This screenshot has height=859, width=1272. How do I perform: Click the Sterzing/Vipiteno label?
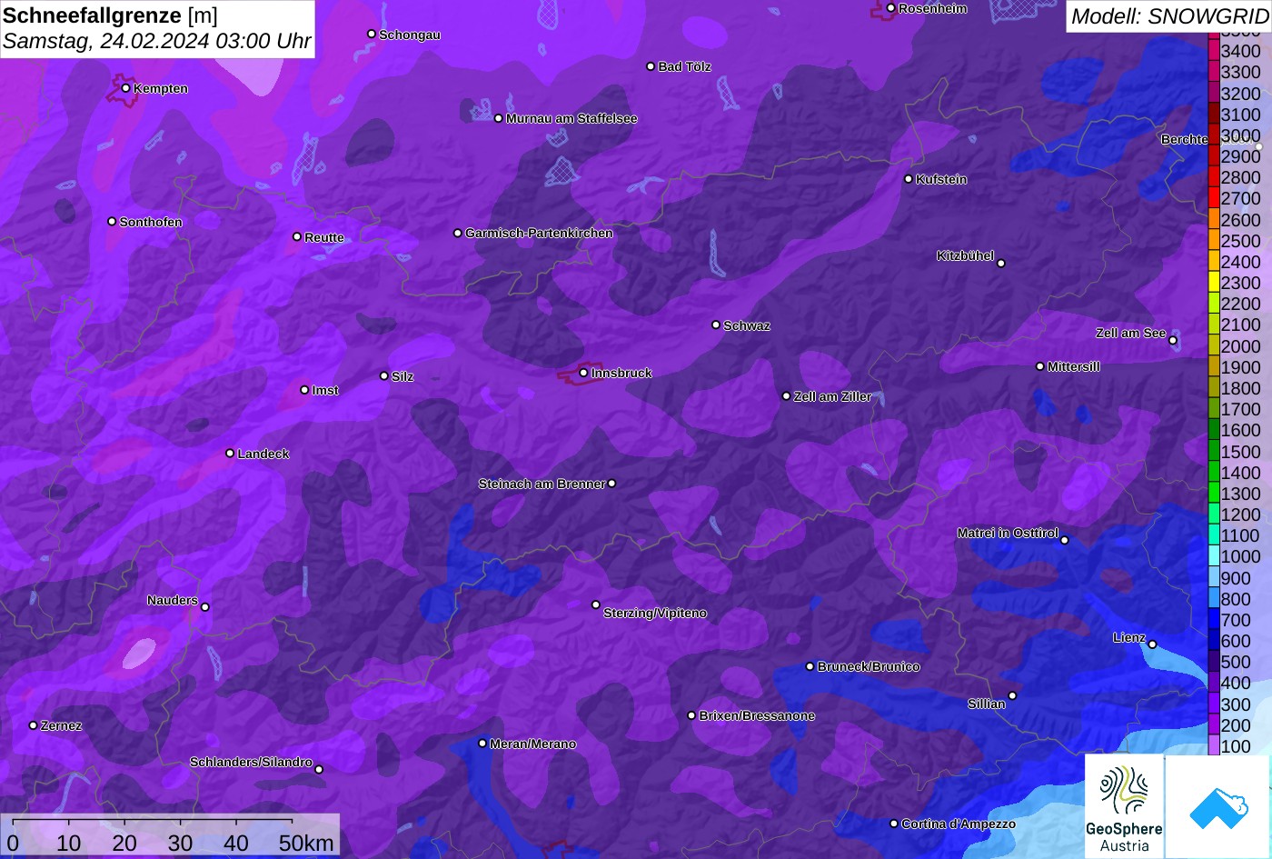(654, 613)
